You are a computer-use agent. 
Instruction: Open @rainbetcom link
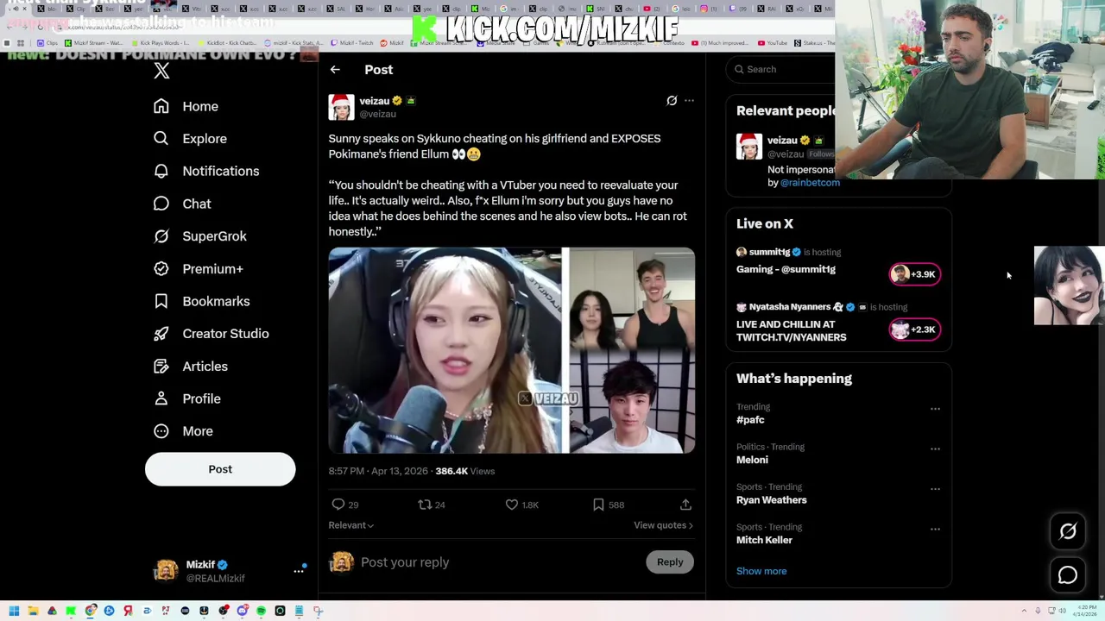[810, 183]
